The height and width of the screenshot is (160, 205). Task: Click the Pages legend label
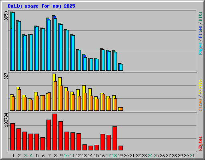[x=201, y=49]
